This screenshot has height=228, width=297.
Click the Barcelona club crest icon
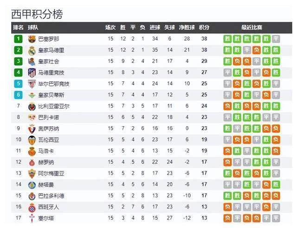point(32,39)
